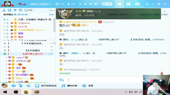The image size is (170, 95).
Task: Clear the search box with X icon
Action: point(50,10)
